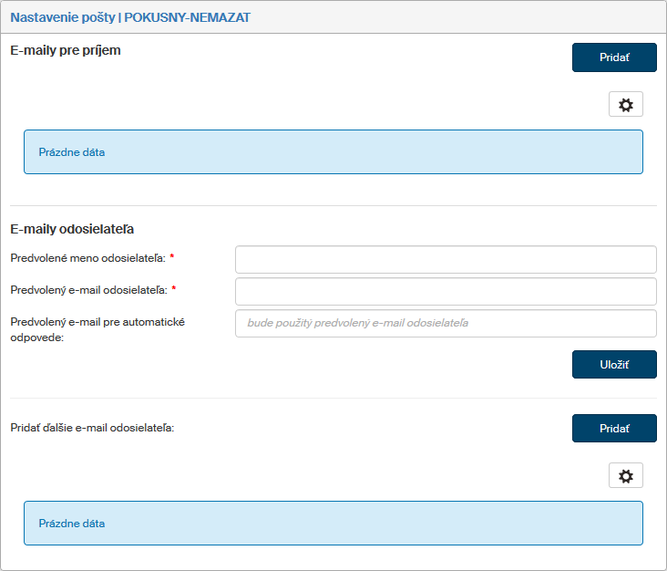Save sender settings with Uložiť button
Screen dimensions: 667x571
(x=613, y=364)
